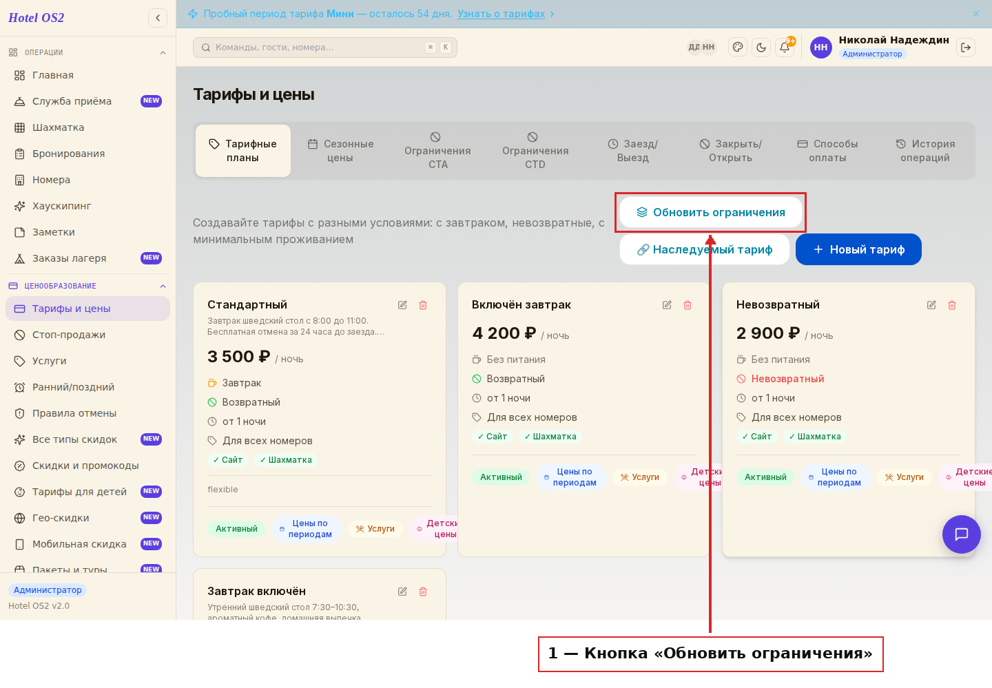Image resolution: width=992 pixels, height=688 pixels.
Task: Open the color theme palette icon
Action: (x=738, y=48)
